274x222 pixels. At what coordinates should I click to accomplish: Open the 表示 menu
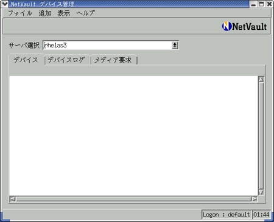[x=64, y=13]
